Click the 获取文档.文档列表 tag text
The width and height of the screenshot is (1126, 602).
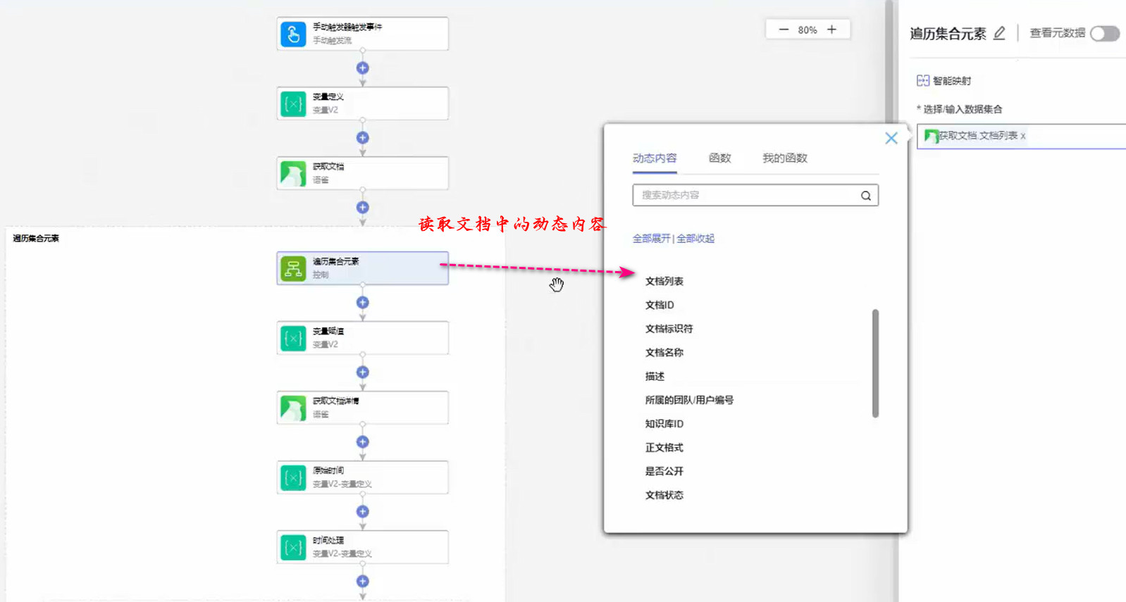(978, 136)
